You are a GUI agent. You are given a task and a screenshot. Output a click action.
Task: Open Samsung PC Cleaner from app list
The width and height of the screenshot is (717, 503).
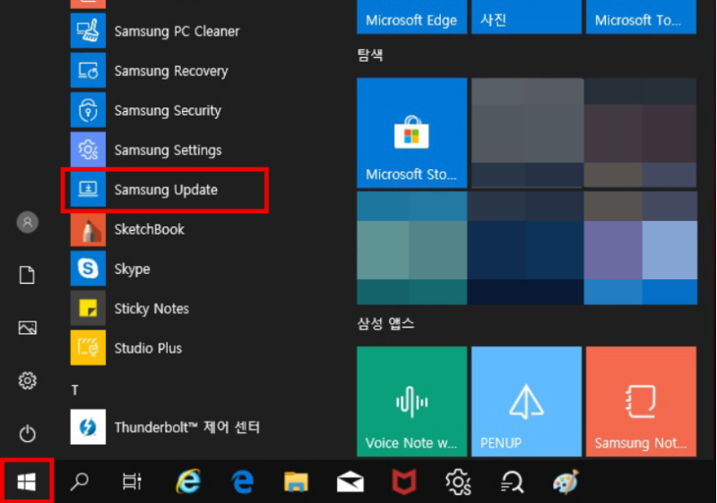[155, 31]
